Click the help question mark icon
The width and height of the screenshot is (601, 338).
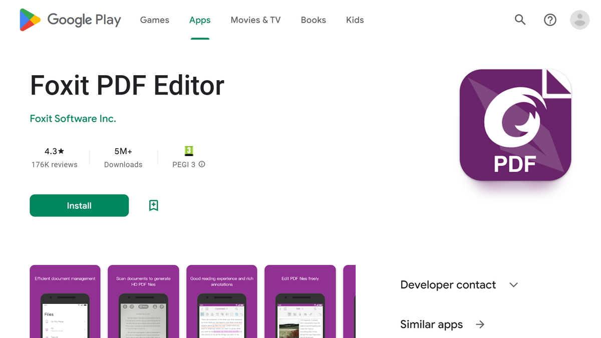click(550, 20)
